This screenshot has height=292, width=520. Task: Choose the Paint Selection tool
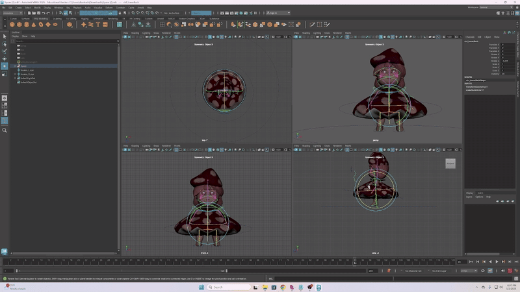click(x=5, y=51)
